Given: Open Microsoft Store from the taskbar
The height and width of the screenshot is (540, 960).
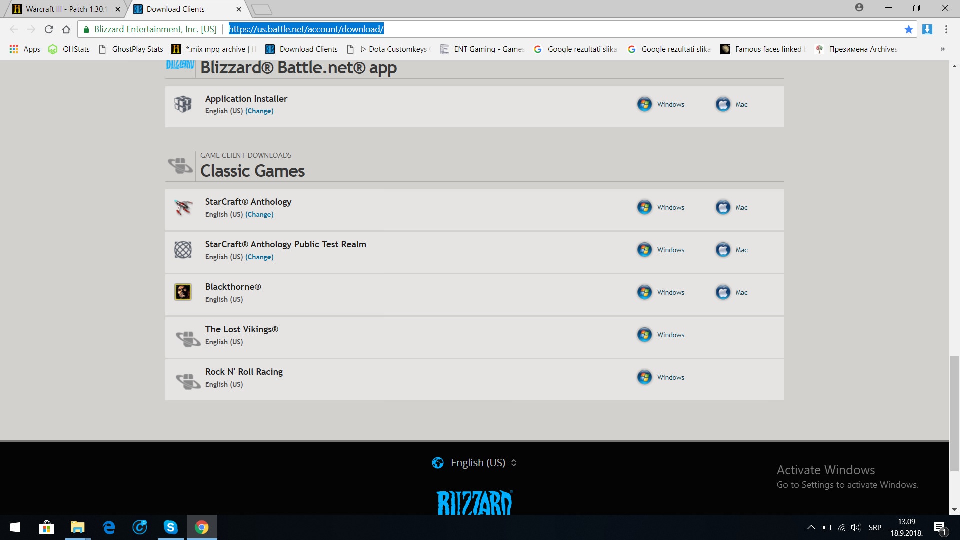Looking at the screenshot, I should coord(46,527).
